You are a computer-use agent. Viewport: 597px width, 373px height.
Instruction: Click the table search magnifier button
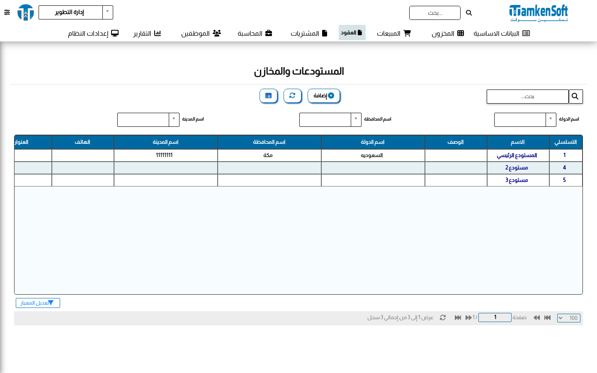[575, 97]
